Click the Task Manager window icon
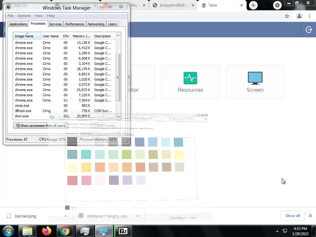The height and width of the screenshot is (237, 316). coord(8,8)
